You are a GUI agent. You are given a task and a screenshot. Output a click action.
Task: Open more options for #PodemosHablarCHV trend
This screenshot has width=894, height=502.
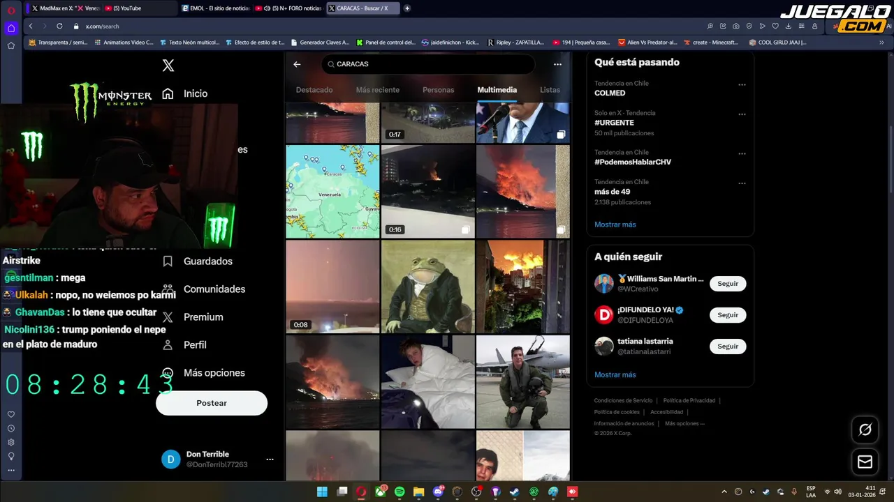(742, 153)
